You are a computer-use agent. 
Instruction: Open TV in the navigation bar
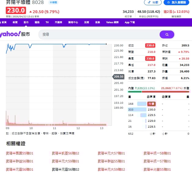47,22
